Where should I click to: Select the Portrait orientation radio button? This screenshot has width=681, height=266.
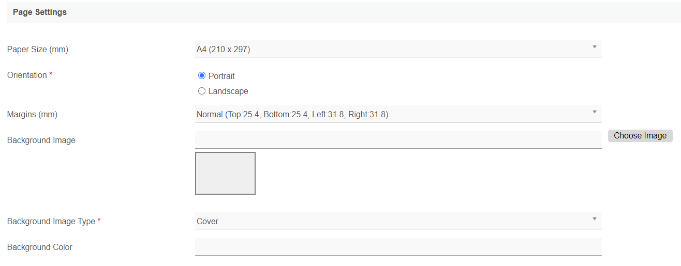(x=202, y=76)
